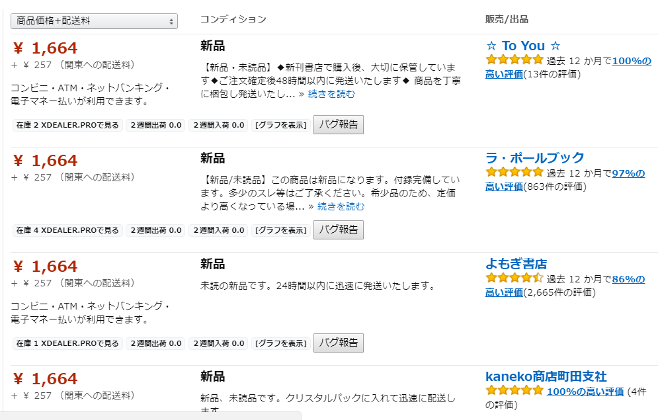Click 在庫 2 XDEALER.PROで見る badge
This screenshot has width=658, height=420.
(67, 125)
